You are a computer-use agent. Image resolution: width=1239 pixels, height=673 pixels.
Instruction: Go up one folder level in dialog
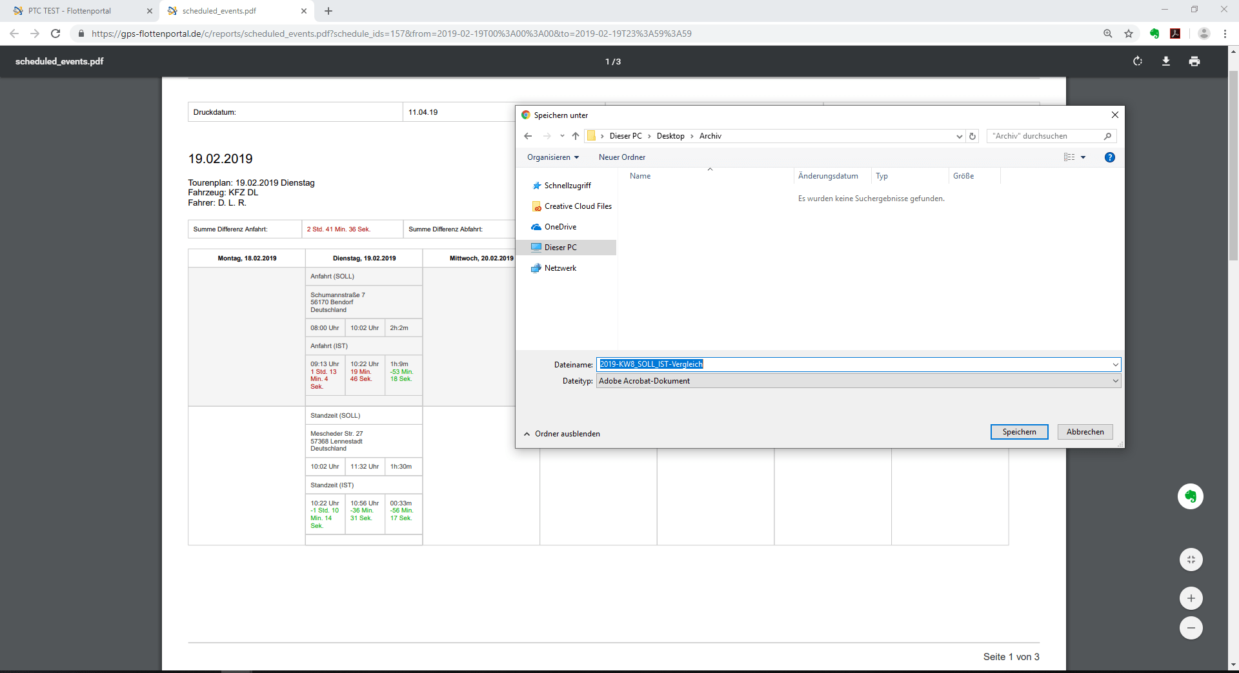click(x=576, y=136)
